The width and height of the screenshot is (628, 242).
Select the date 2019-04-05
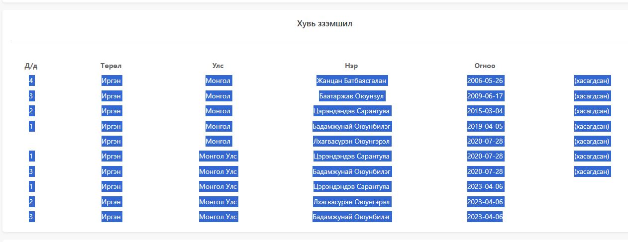[485, 126]
